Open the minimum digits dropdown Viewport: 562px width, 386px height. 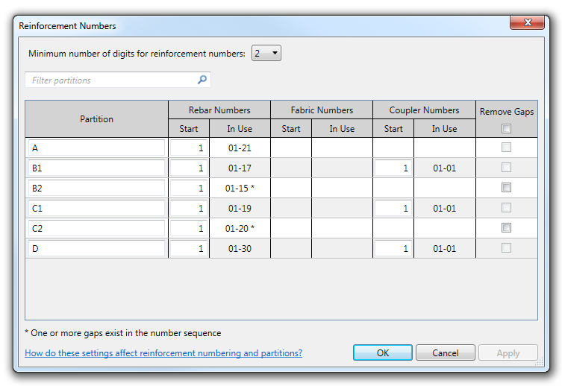tap(266, 53)
